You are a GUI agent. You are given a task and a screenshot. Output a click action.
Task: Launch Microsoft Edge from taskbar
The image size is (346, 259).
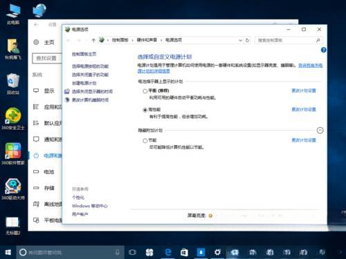168,252
